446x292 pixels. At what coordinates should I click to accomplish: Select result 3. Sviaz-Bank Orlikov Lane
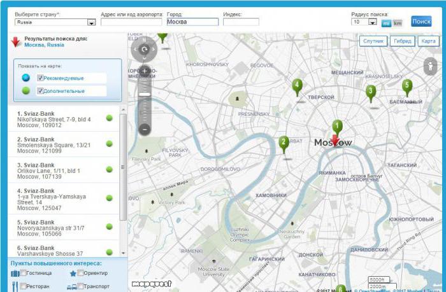[64, 170]
